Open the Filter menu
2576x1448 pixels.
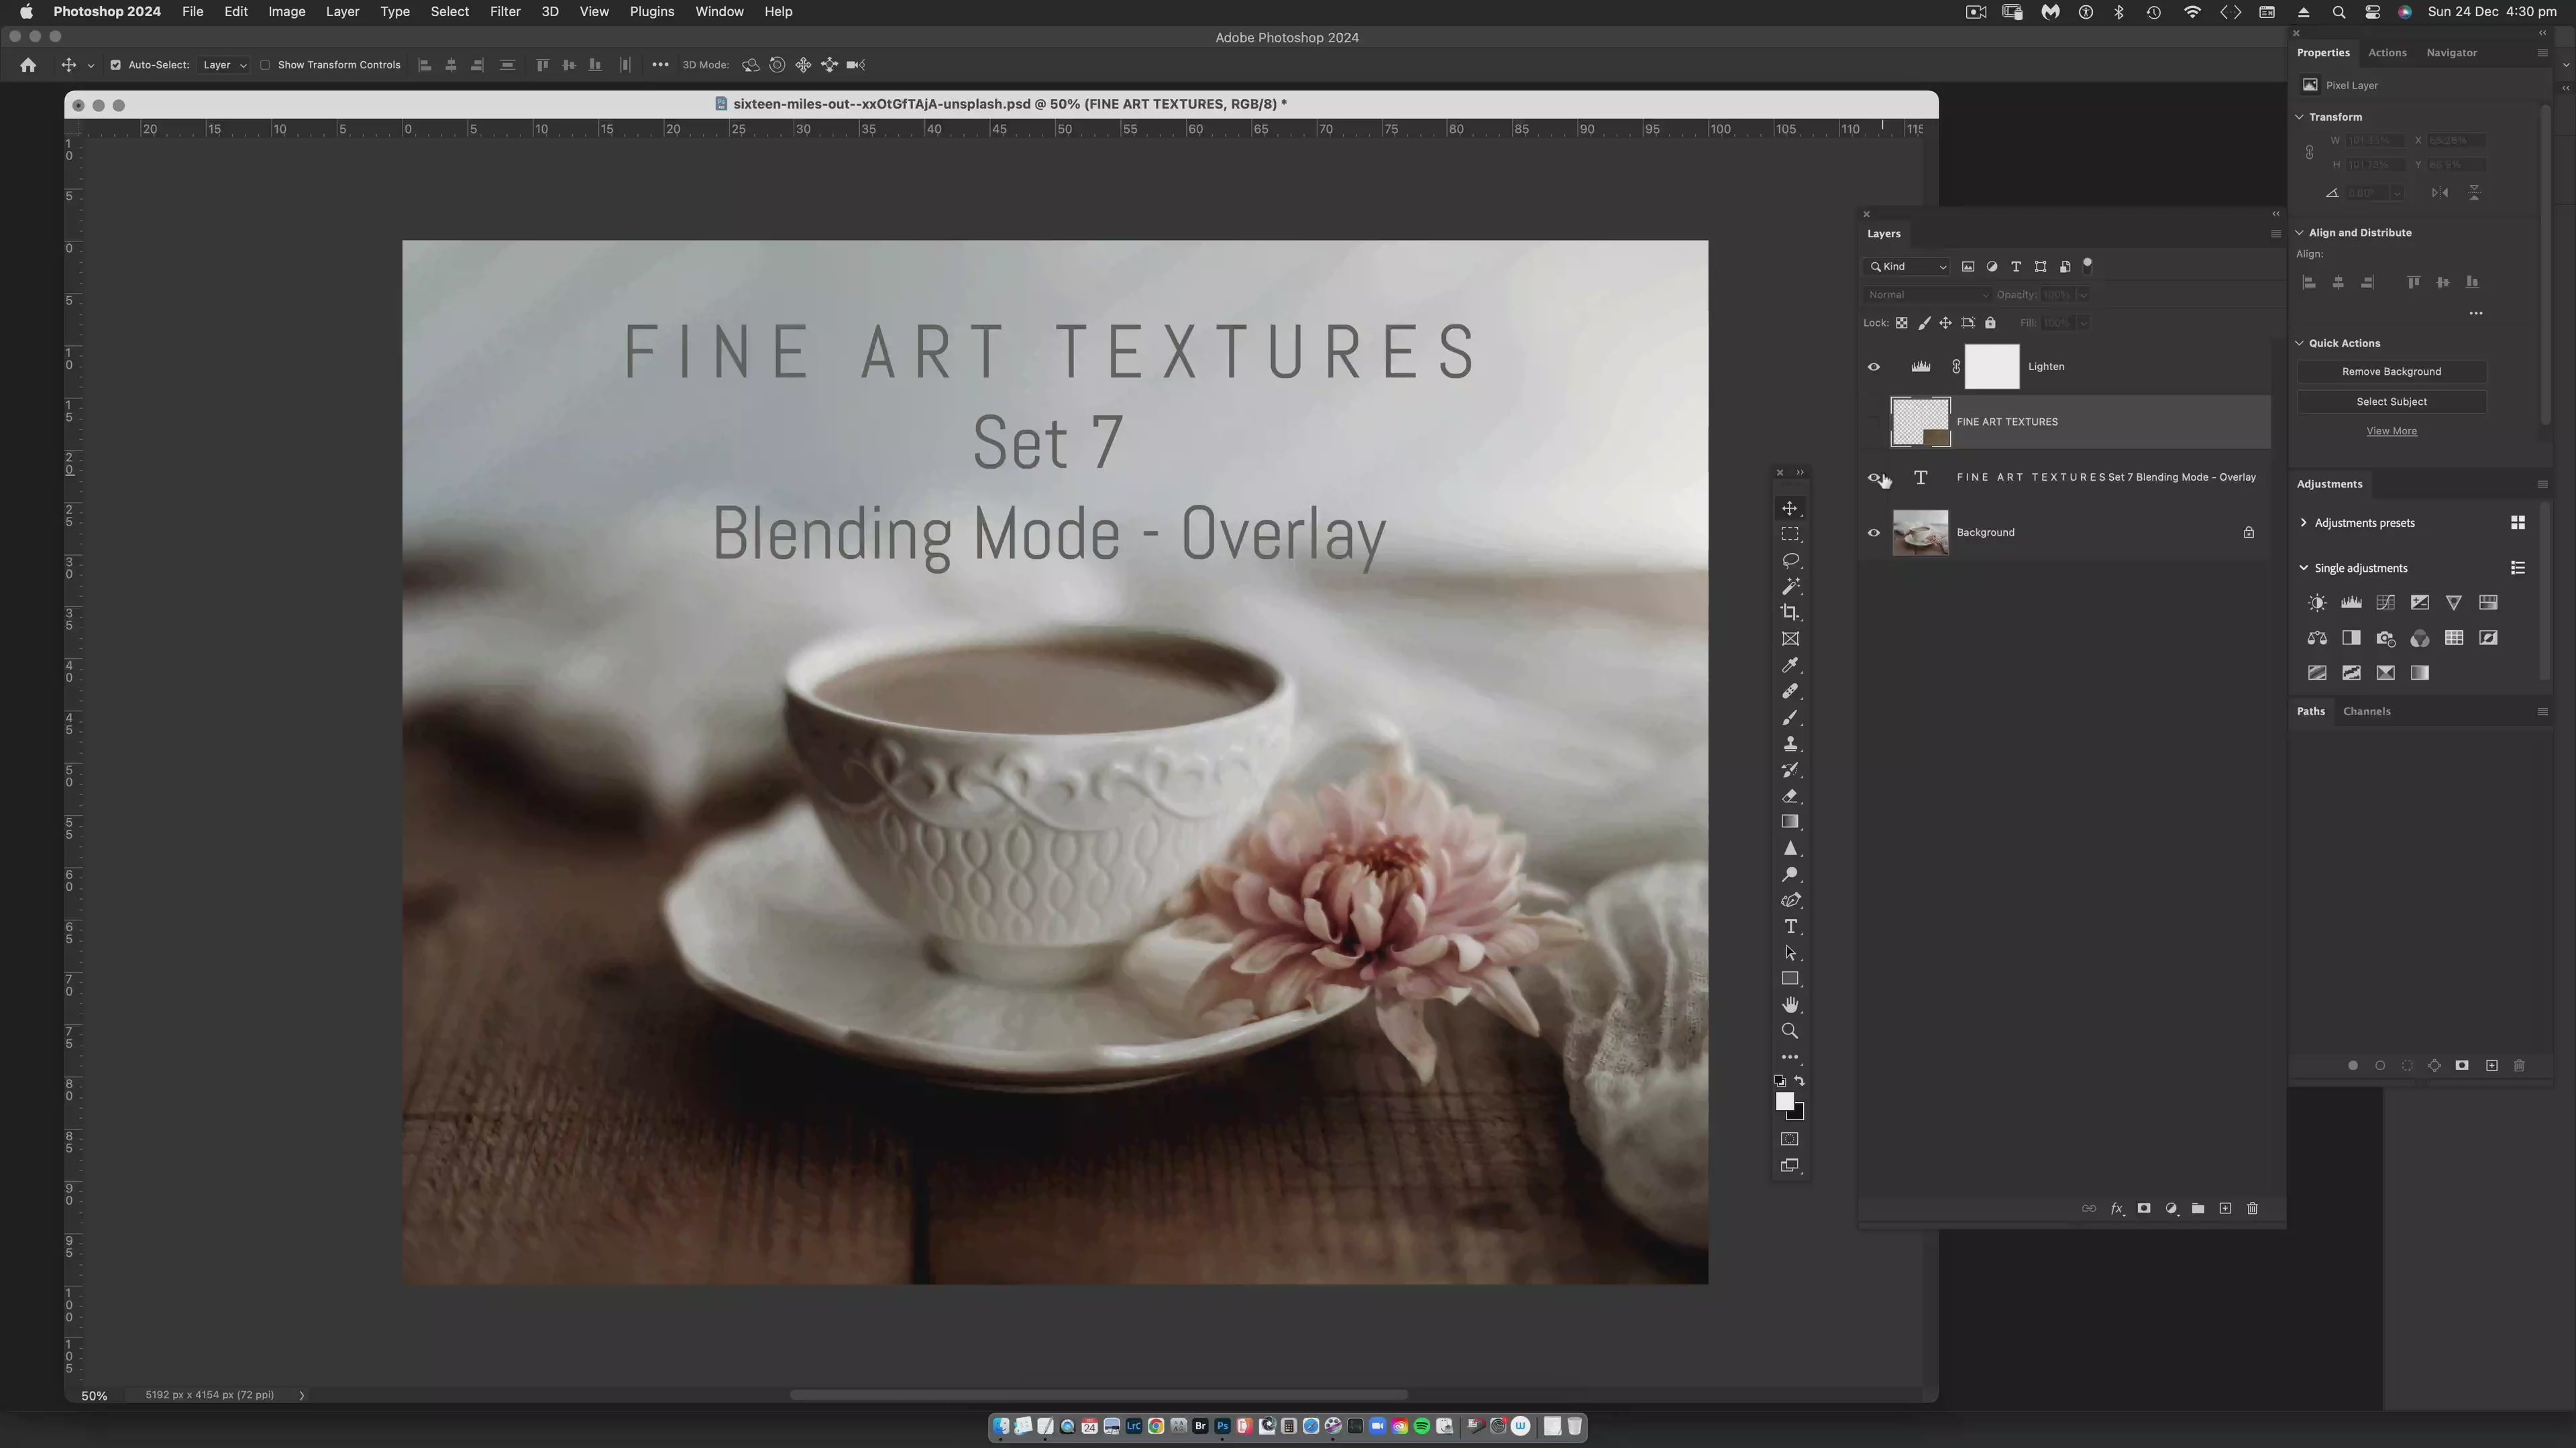504,12
